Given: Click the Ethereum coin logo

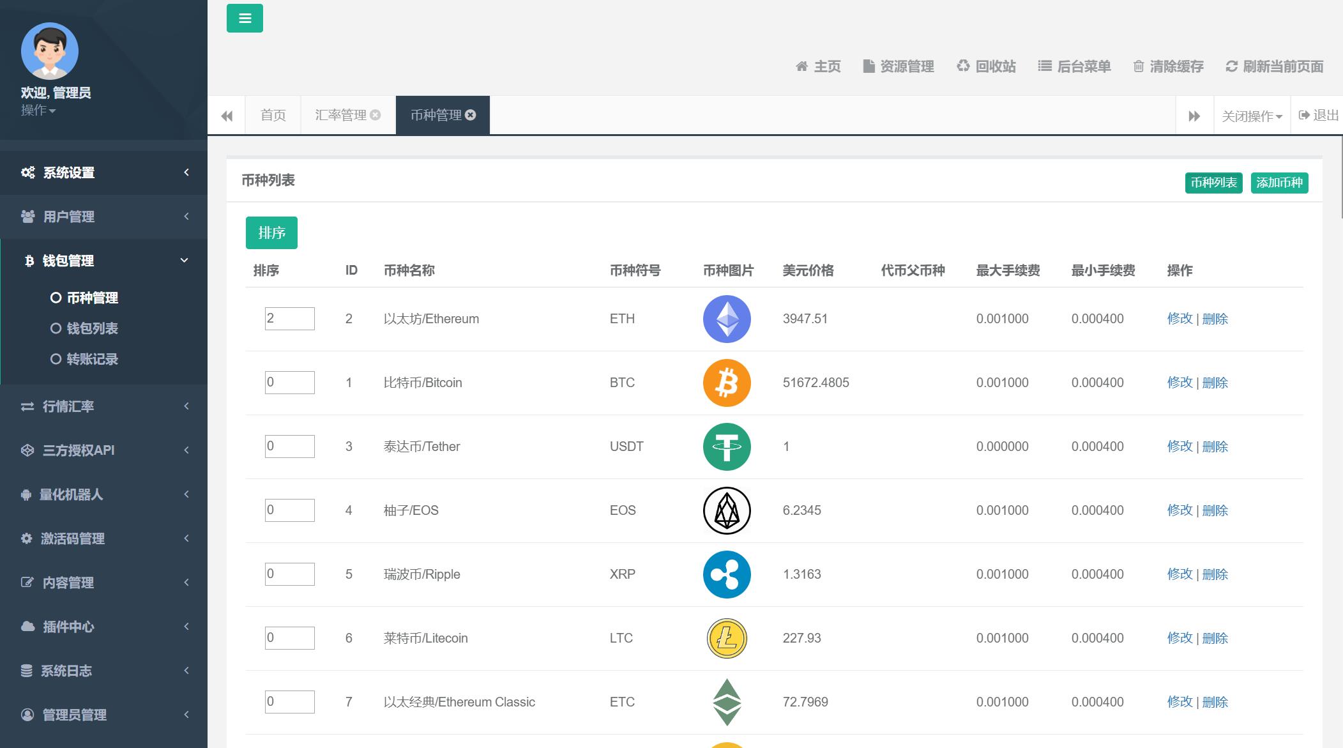Looking at the screenshot, I should tap(727, 319).
